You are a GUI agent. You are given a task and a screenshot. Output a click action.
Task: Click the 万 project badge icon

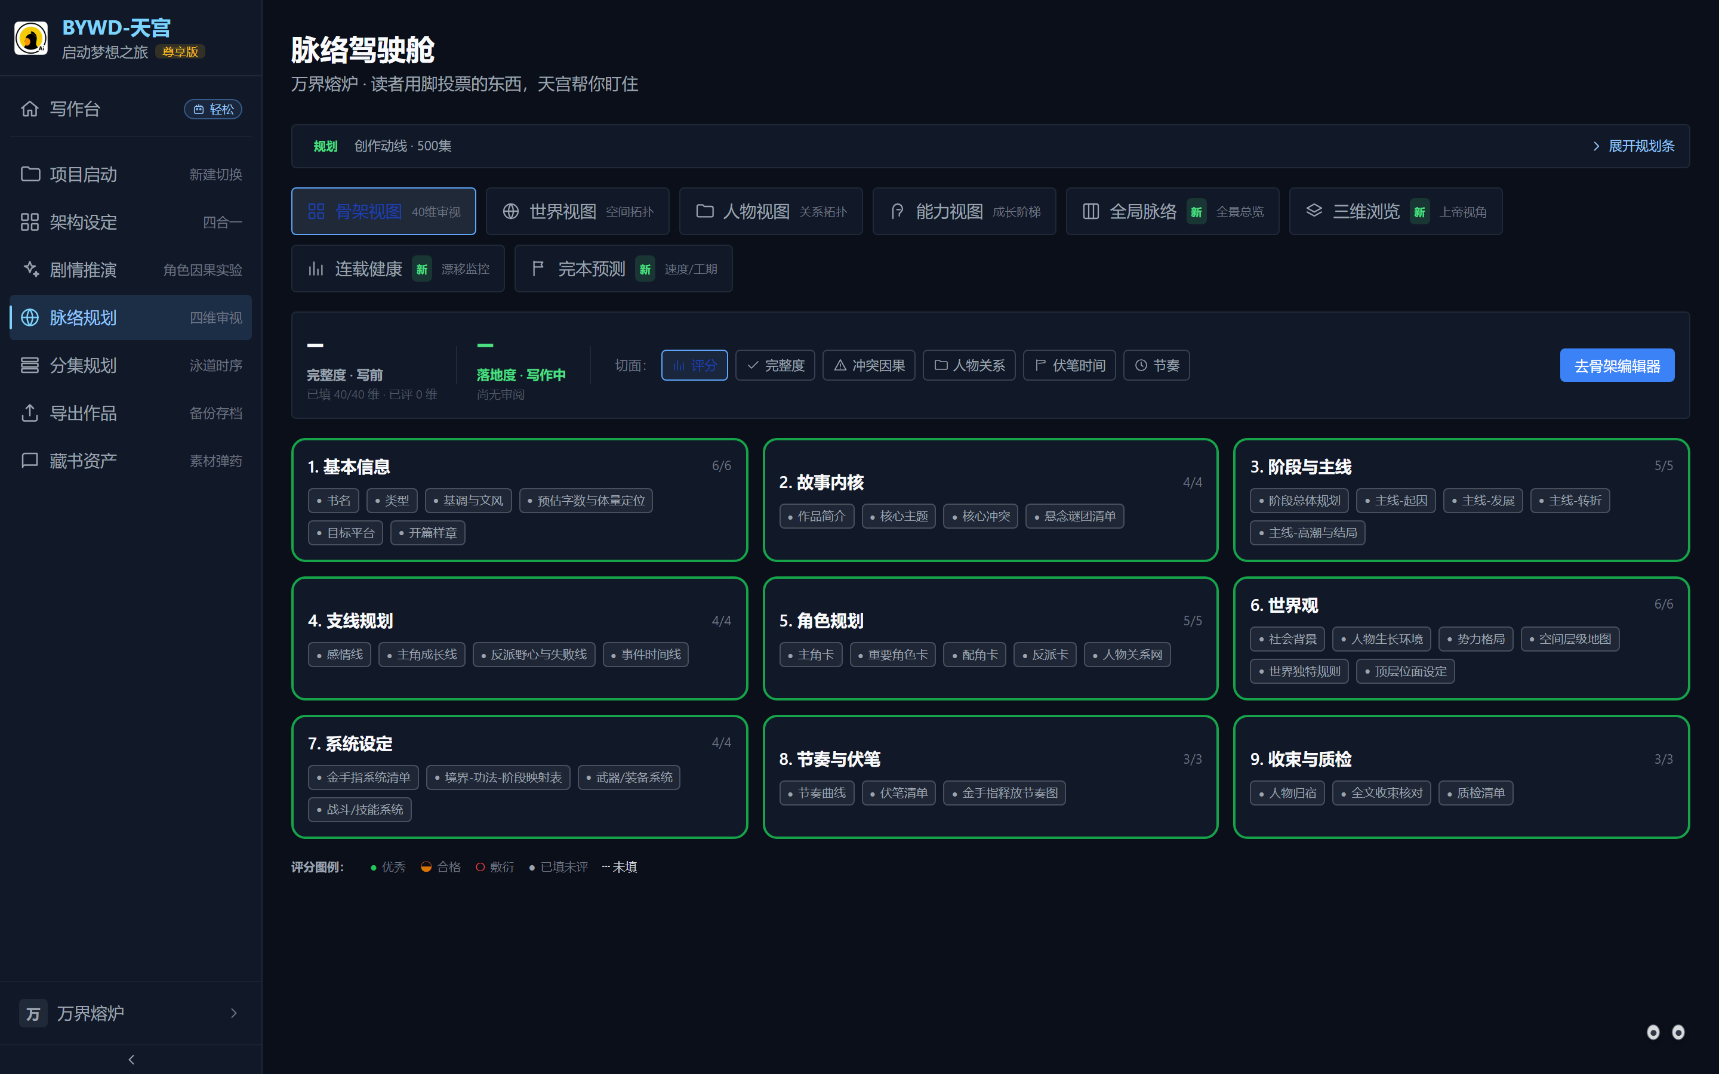click(33, 1014)
